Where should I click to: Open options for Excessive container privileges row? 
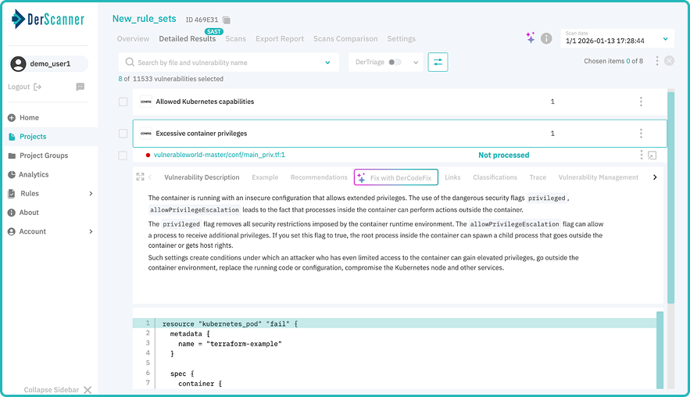(641, 134)
